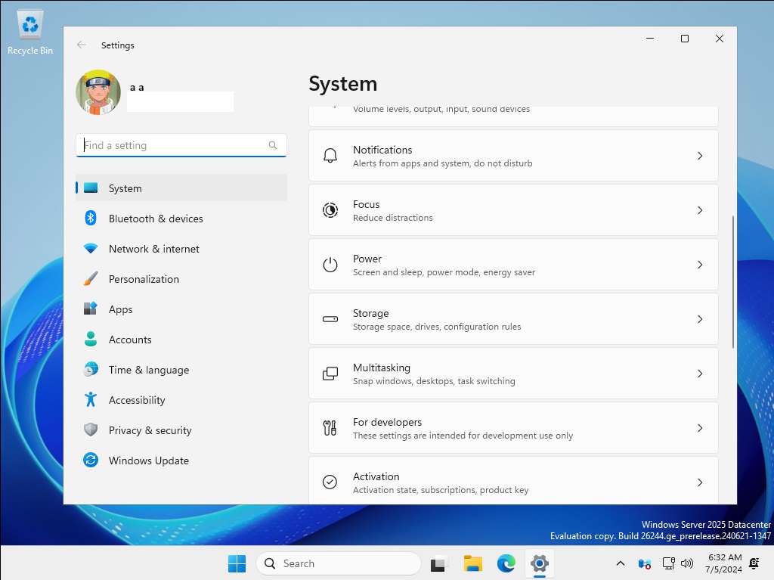Click 'Privacy & security' sidebar label

(150, 430)
